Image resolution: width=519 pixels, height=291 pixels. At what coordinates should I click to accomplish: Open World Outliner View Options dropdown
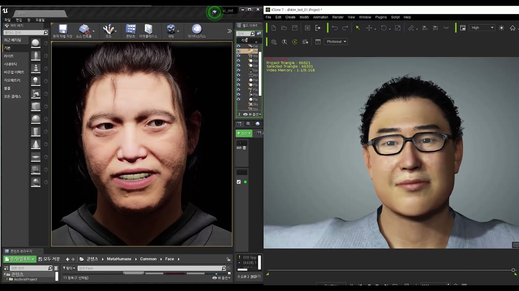click(x=252, y=114)
